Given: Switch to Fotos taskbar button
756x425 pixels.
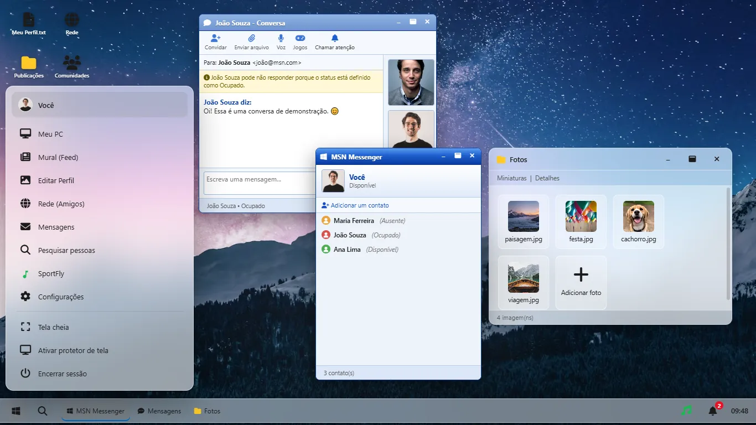Looking at the screenshot, I should click(207, 411).
